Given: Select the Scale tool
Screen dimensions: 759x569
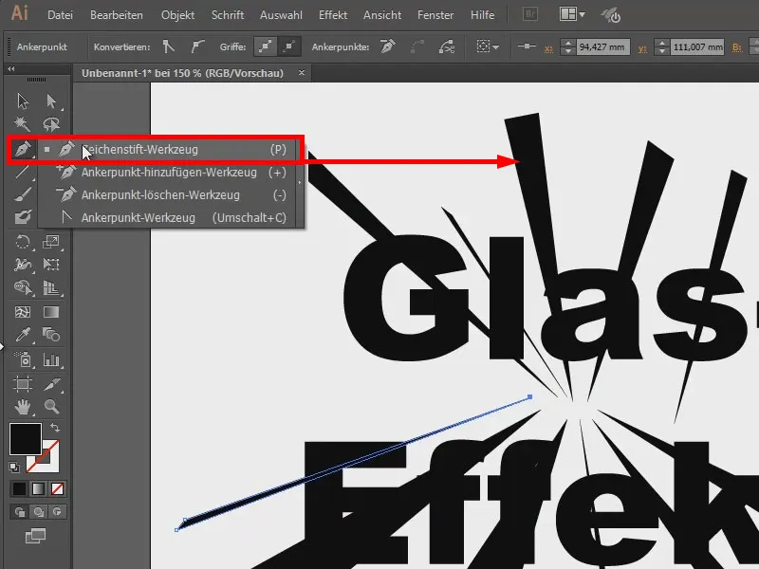Looking at the screenshot, I should point(51,241).
